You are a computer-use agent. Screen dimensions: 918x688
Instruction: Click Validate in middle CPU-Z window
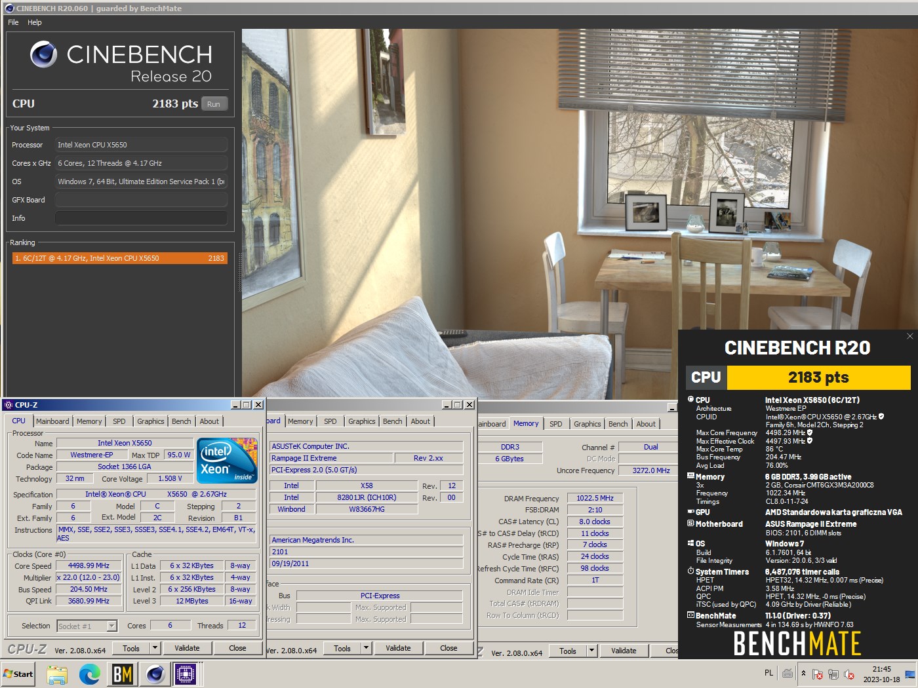coord(398,648)
